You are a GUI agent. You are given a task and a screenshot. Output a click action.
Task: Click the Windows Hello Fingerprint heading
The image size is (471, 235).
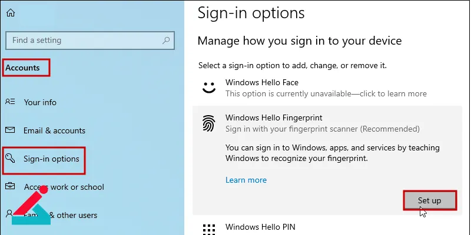click(x=274, y=117)
